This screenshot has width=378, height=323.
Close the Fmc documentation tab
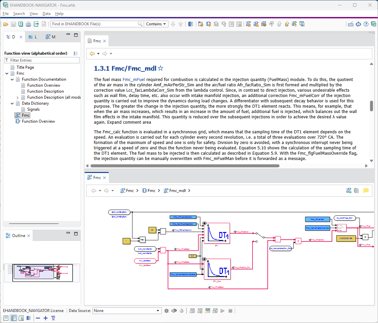pyautogui.click(x=104, y=41)
